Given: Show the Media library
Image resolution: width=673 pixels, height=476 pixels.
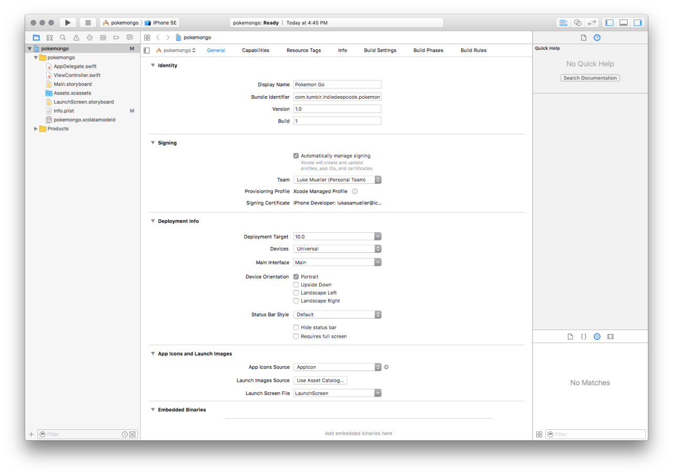Looking at the screenshot, I should [x=610, y=336].
